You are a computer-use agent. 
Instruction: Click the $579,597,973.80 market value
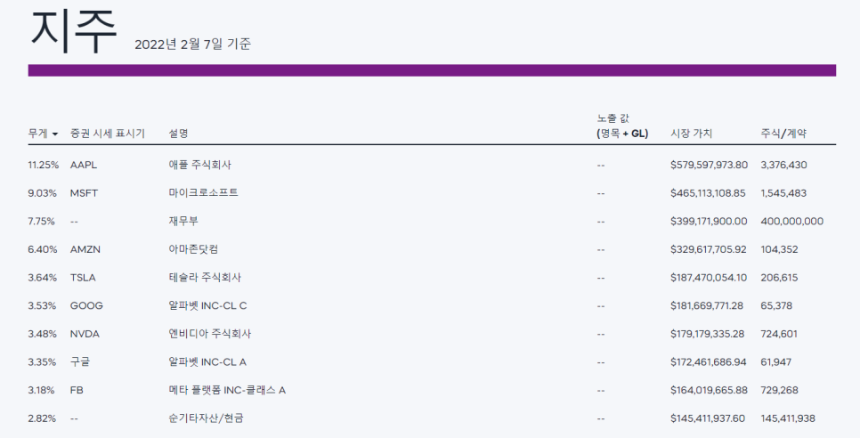(x=709, y=165)
